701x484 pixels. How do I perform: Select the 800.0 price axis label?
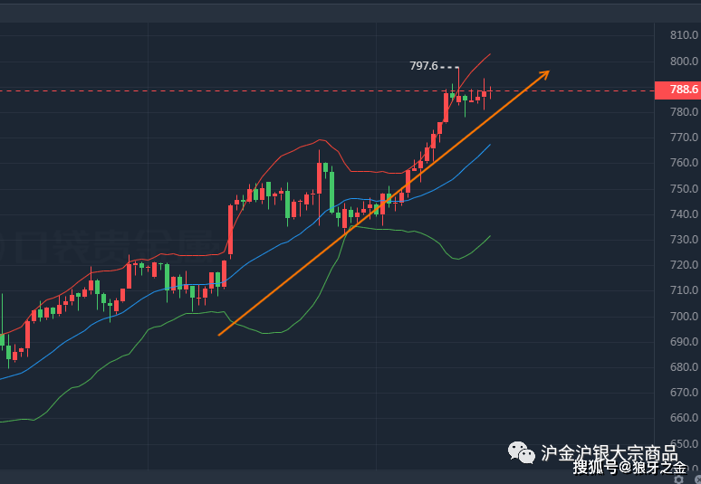[684, 62]
